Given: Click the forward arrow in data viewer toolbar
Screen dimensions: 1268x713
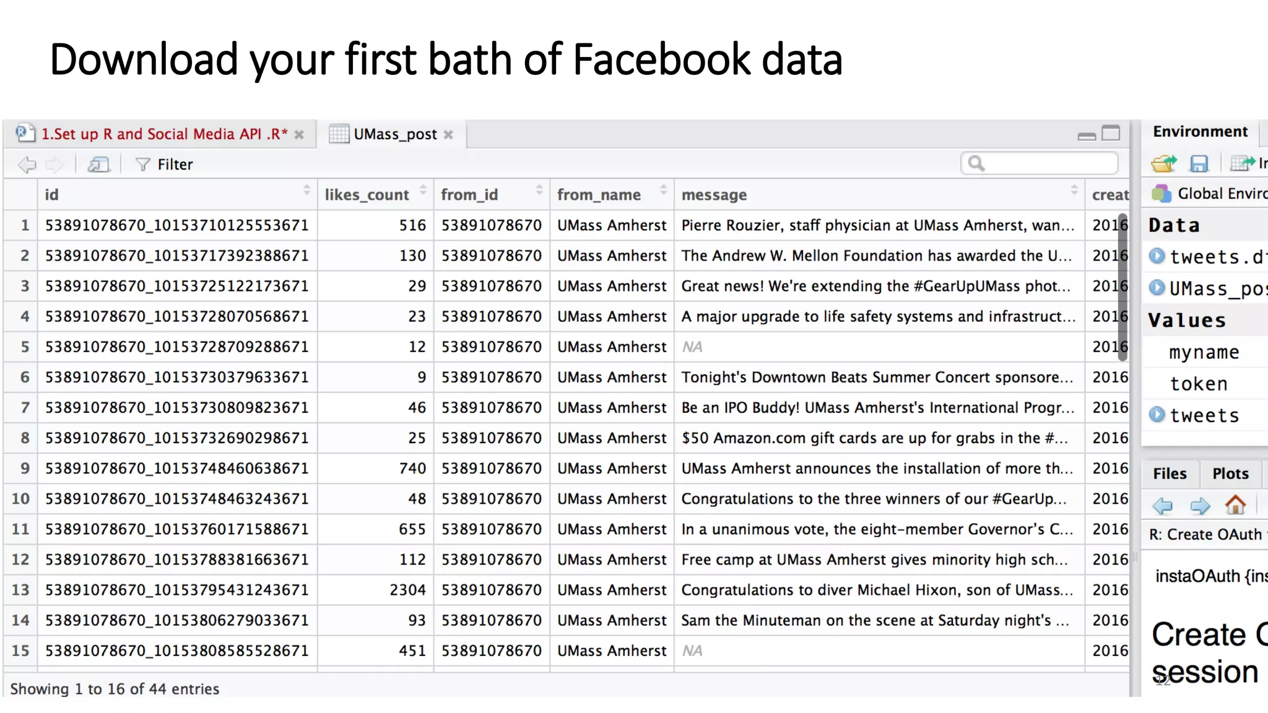Looking at the screenshot, I should tap(55, 165).
